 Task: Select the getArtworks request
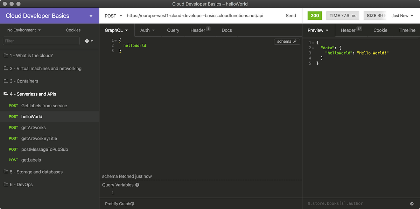click(50, 128)
